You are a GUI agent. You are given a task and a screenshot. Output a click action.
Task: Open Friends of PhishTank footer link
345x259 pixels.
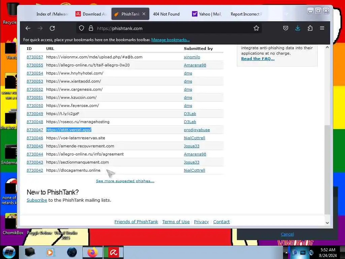pos(136,222)
